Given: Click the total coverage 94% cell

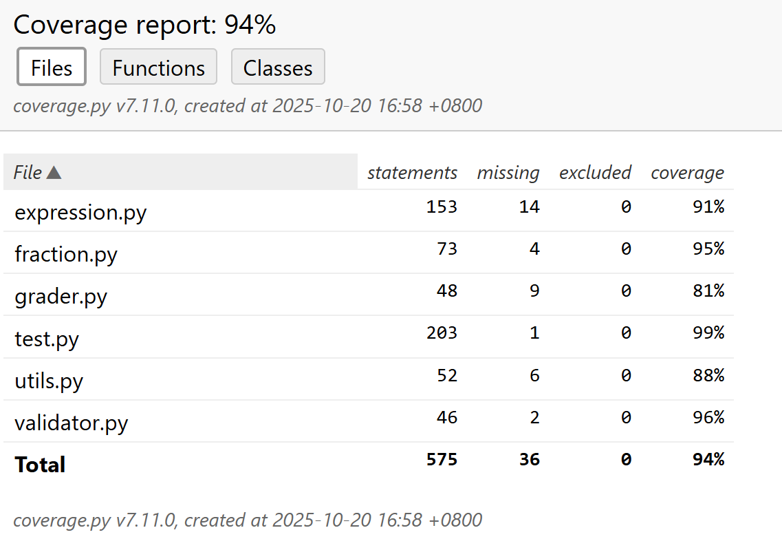Looking at the screenshot, I should pyautogui.click(x=708, y=460).
